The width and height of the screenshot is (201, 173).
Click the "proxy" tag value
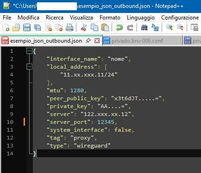[x=82, y=138]
